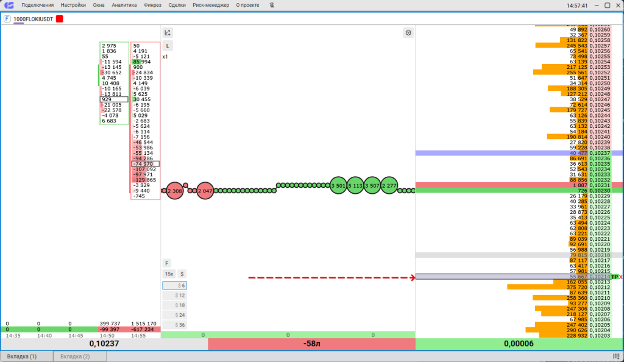624x362 pixels.
Task: Open chart settings gear icon
Action: point(408,33)
